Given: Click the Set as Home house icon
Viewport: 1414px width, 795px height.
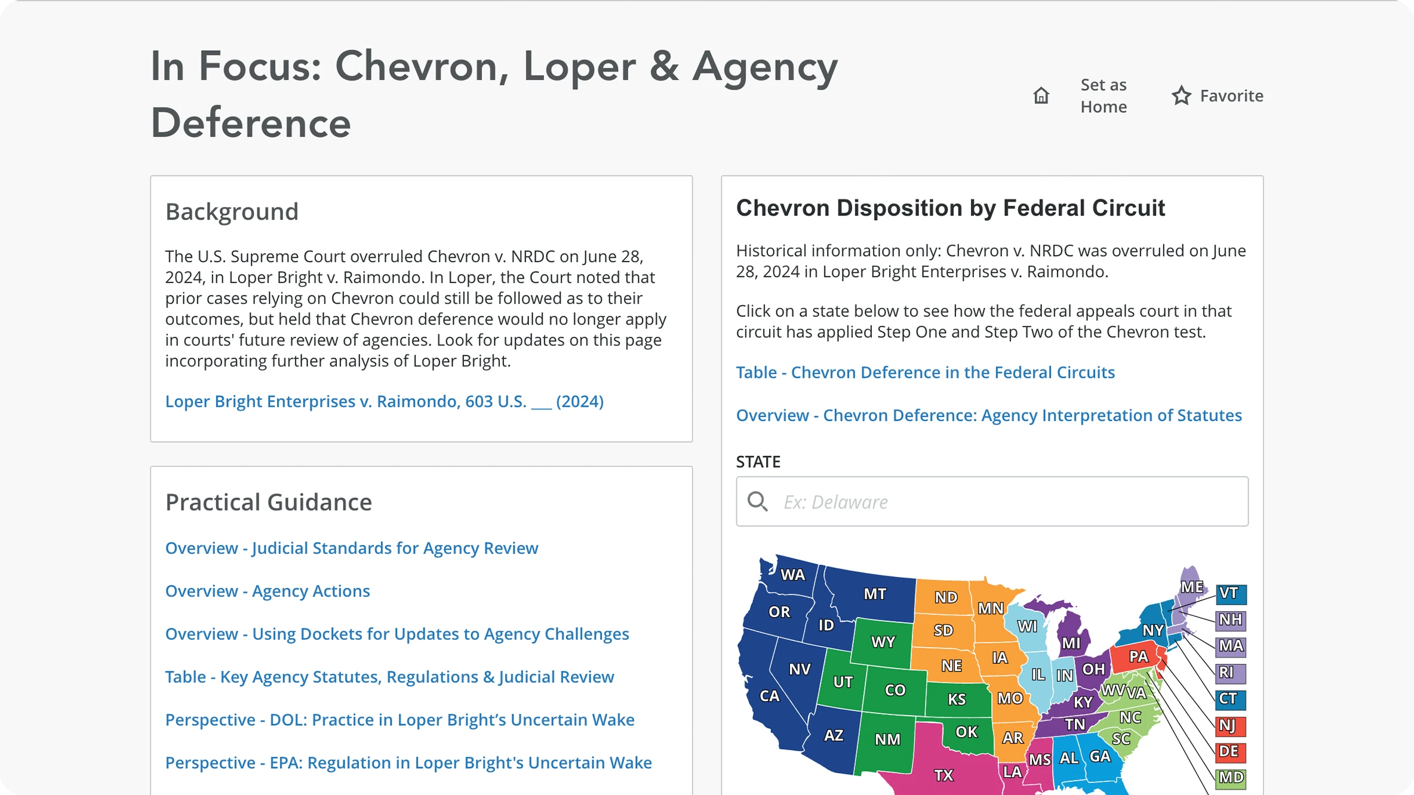Looking at the screenshot, I should click(x=1041, y=95).
